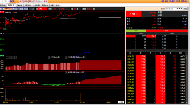Select the 13:23:38 trade row

[156, 68]
